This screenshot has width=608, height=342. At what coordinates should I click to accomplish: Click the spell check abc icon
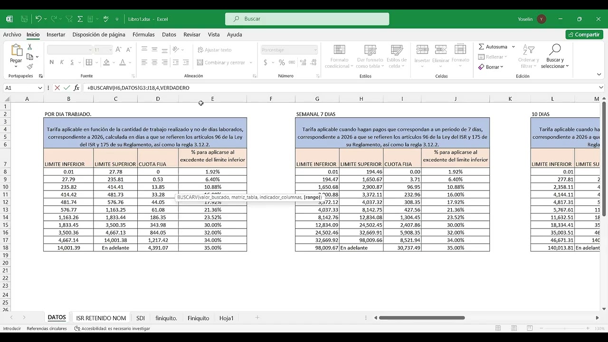pos(105,19)
